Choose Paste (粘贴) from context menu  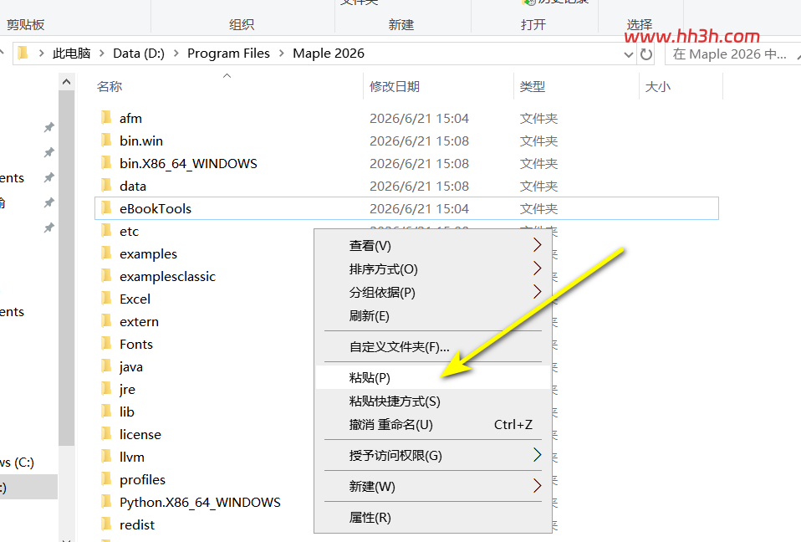point(432,377)
